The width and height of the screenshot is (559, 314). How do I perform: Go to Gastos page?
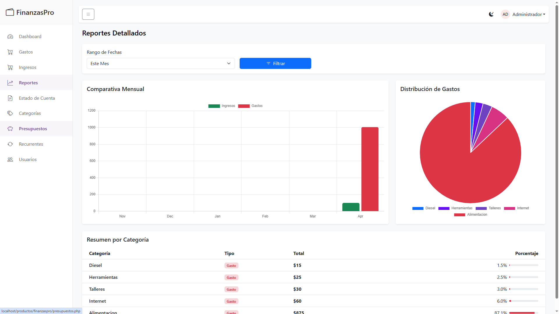tap(36, 52)
